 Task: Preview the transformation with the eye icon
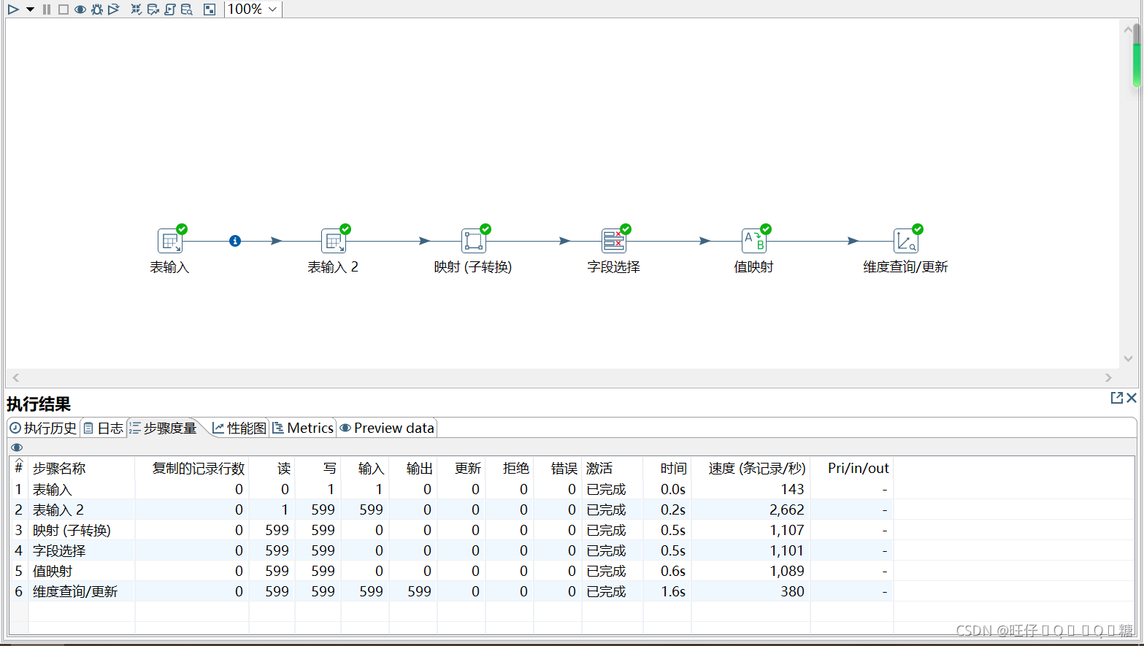pos(80,9)
